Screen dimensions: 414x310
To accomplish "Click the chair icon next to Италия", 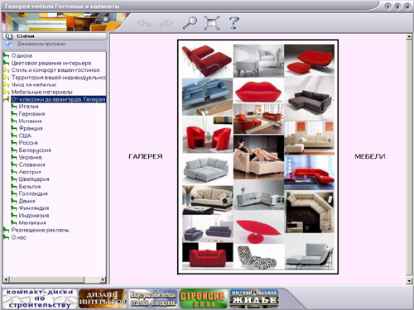I will click(14, 107).
